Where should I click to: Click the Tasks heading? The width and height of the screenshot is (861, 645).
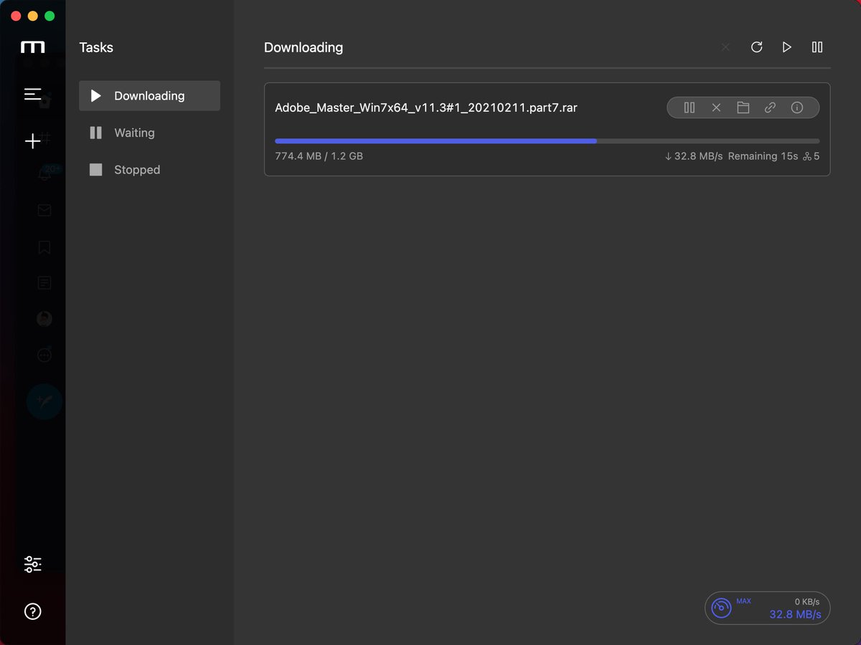coord(96,47)
